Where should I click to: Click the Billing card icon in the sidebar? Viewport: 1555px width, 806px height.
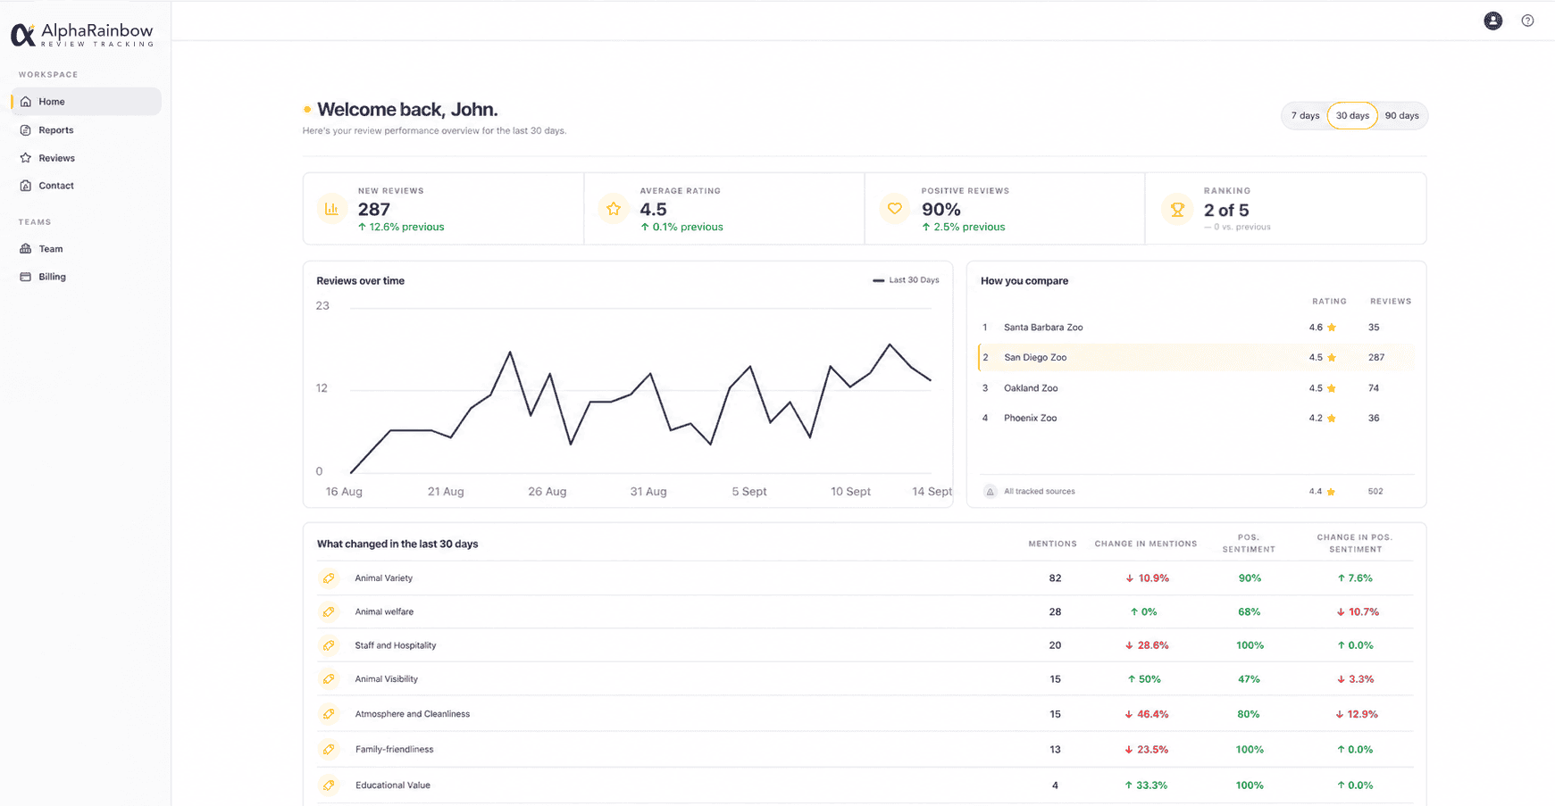click(26, 277)
